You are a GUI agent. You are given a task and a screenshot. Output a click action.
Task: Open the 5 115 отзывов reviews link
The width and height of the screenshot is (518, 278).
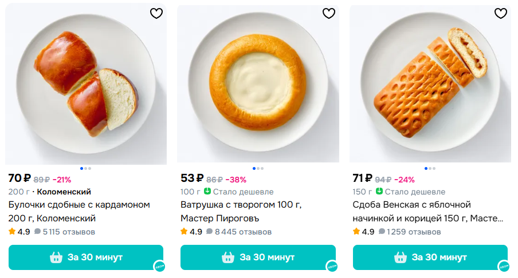pos(65,232)
